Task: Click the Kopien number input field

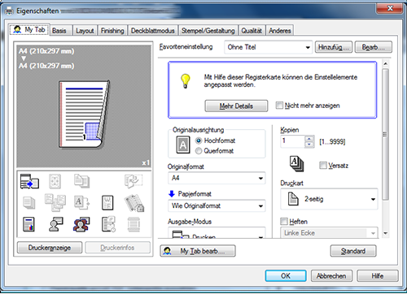Action: point(292,141)
